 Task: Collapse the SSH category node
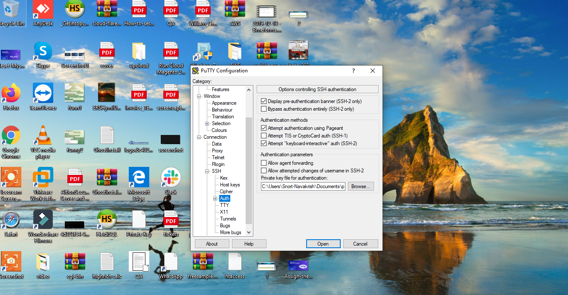click(207, 171)
